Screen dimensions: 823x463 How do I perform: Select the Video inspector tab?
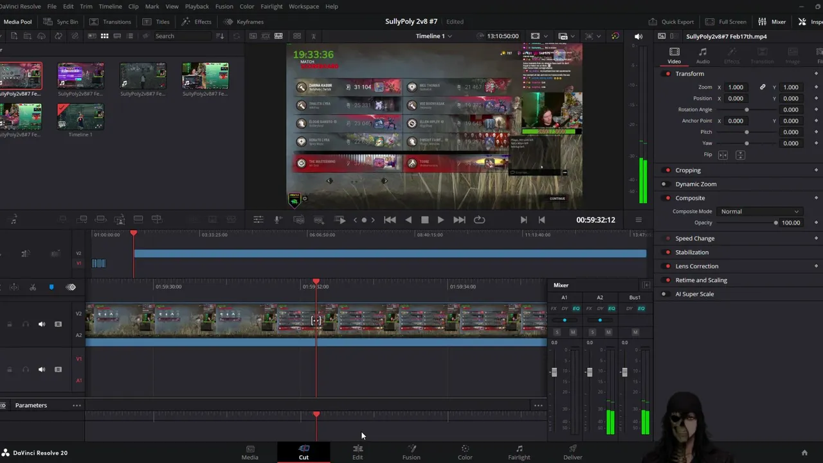point(674,55)
